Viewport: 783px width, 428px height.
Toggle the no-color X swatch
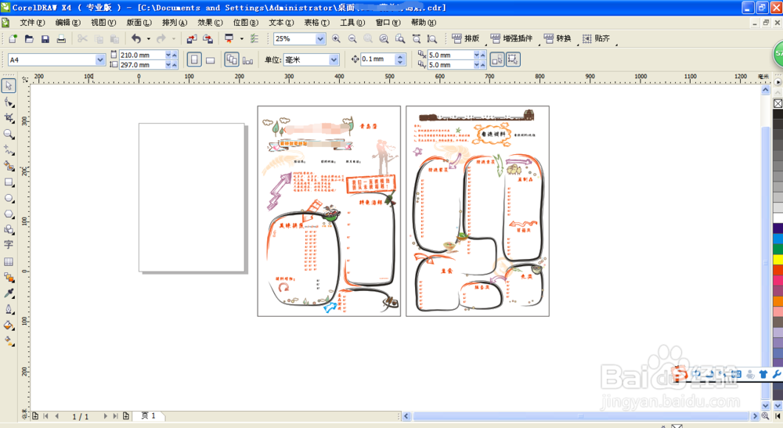click(x=778, y=104)
